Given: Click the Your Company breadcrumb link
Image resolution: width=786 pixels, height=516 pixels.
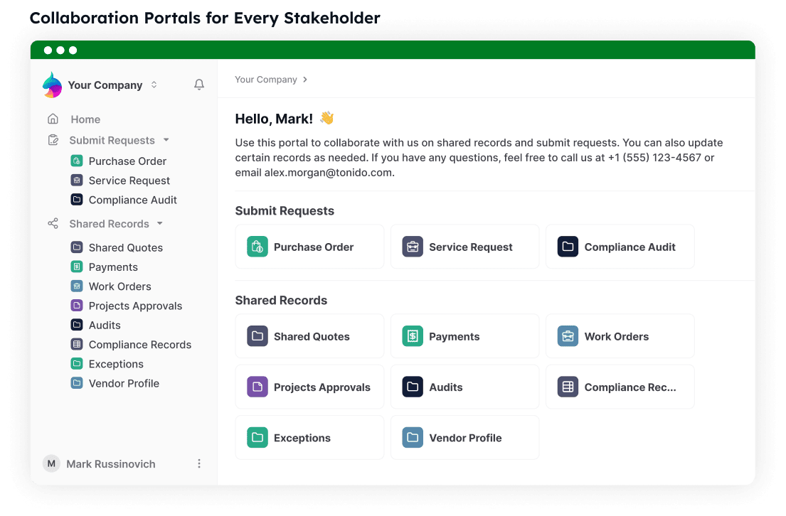Looking at the screenshot, I should (x=266, y=80).
